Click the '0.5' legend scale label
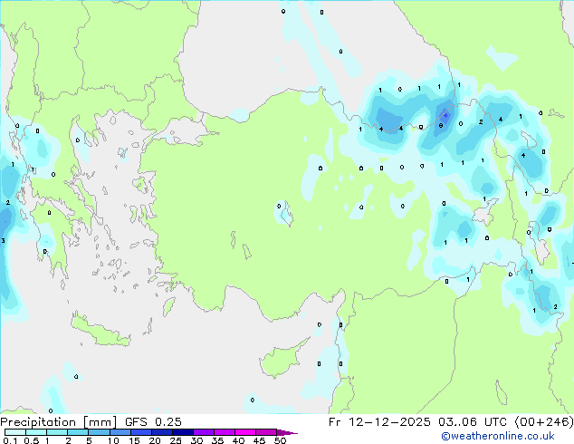Screen dimensions: 574x444 31,440
